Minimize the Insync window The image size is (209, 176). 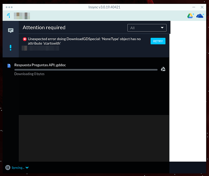(x=194, y=7)
